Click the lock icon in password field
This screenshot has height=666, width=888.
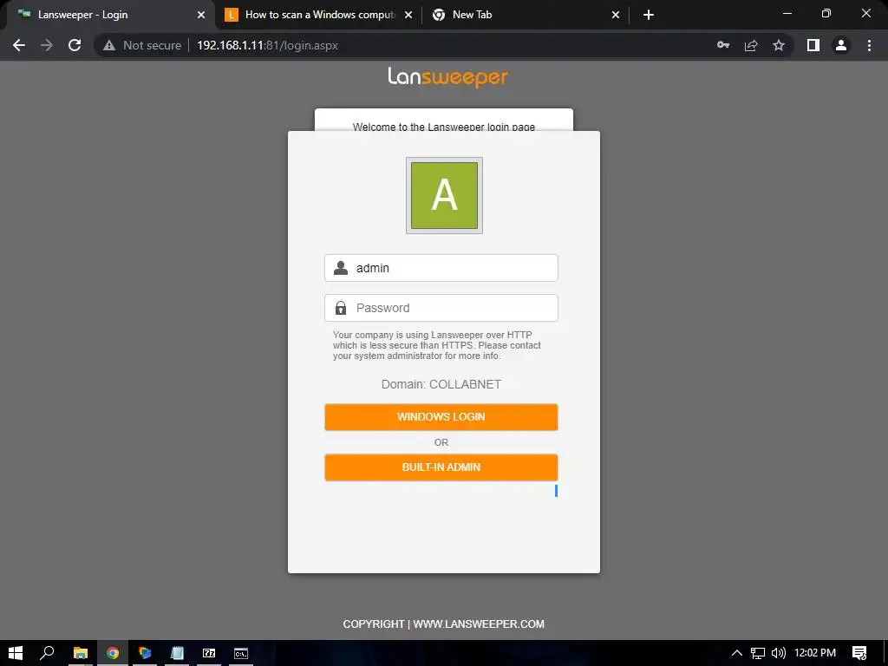(340, 308)
